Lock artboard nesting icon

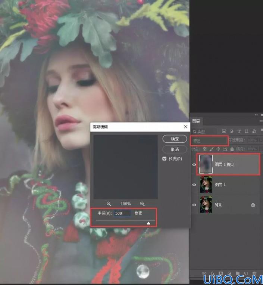point(225,149)
